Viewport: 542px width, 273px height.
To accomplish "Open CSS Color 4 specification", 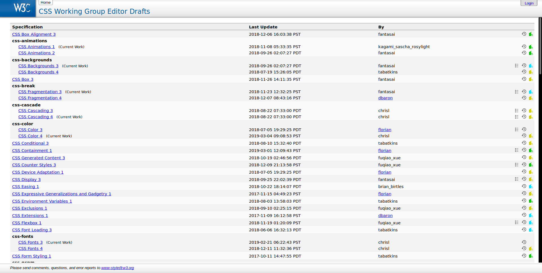I will 30,136.
